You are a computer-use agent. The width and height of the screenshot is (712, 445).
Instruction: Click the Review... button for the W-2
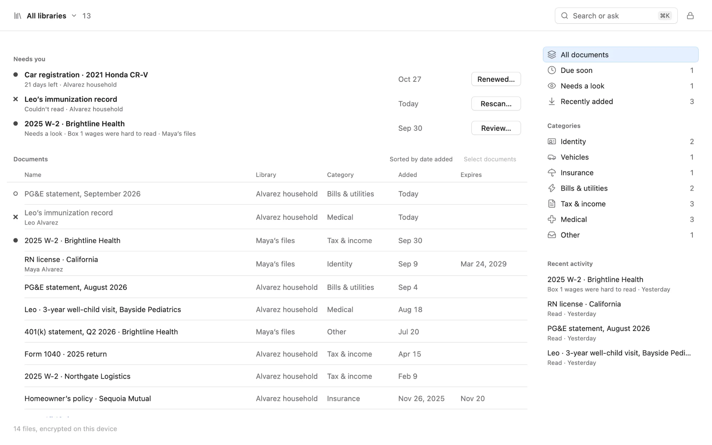pos(496,128)
